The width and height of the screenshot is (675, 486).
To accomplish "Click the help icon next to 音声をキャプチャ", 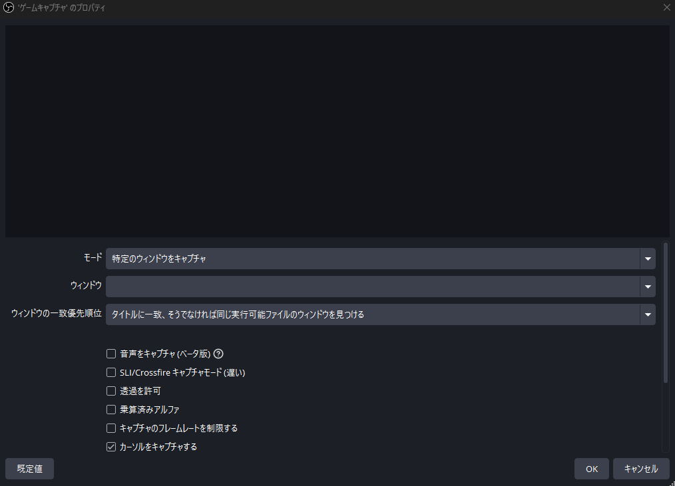I will [x=219, y=354].
